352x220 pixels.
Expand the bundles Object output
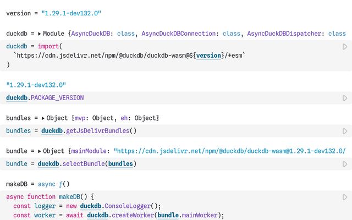click(x=43, y=118)
